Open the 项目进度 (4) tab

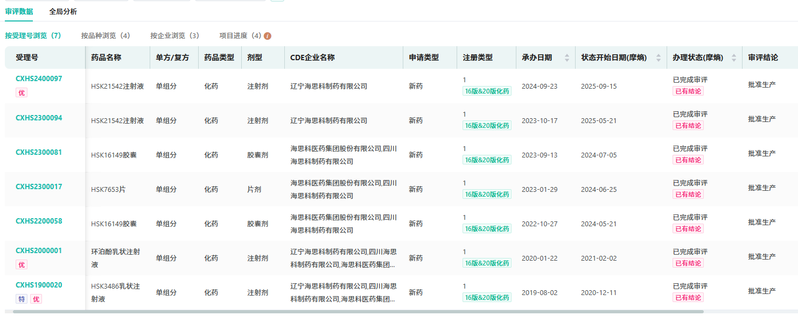(x=240, y=35)
